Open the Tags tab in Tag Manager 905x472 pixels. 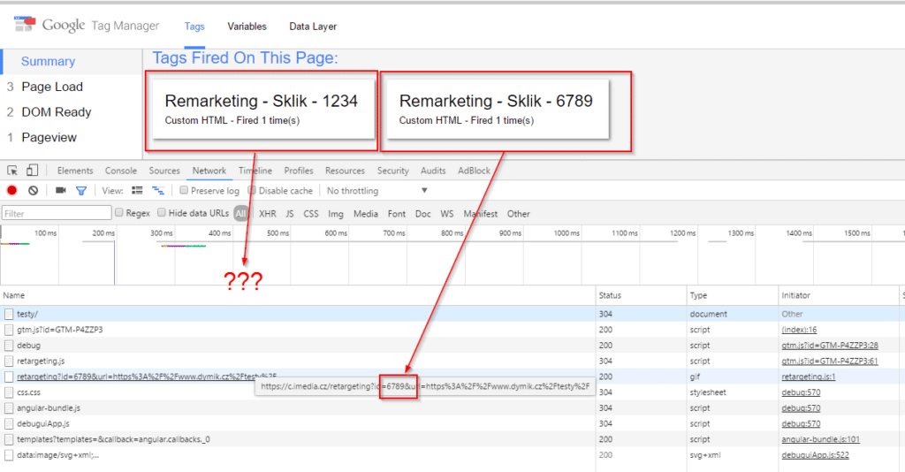[194, 27]
